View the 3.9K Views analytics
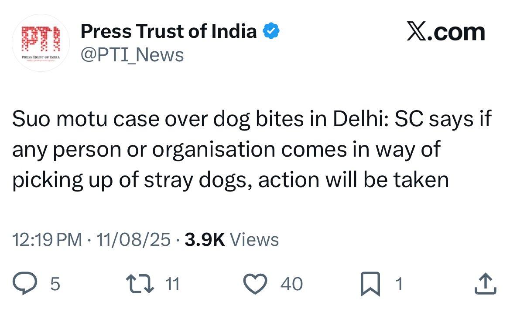 click(x=231, y=240)
